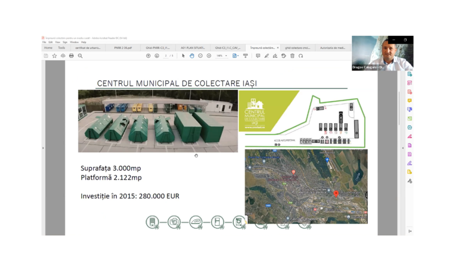Rotate the page view clockwise

(301, 56)
